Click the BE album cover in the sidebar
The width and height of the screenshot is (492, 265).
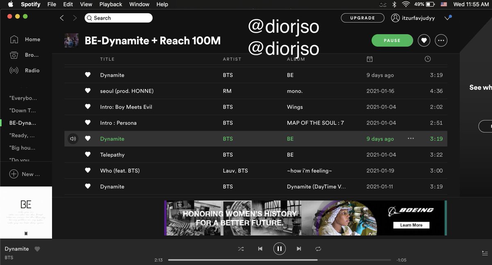tap(26, 212)
